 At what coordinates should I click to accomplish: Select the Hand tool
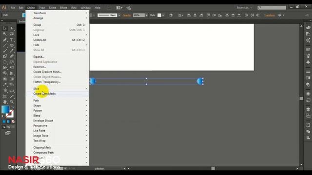[5, 102]
